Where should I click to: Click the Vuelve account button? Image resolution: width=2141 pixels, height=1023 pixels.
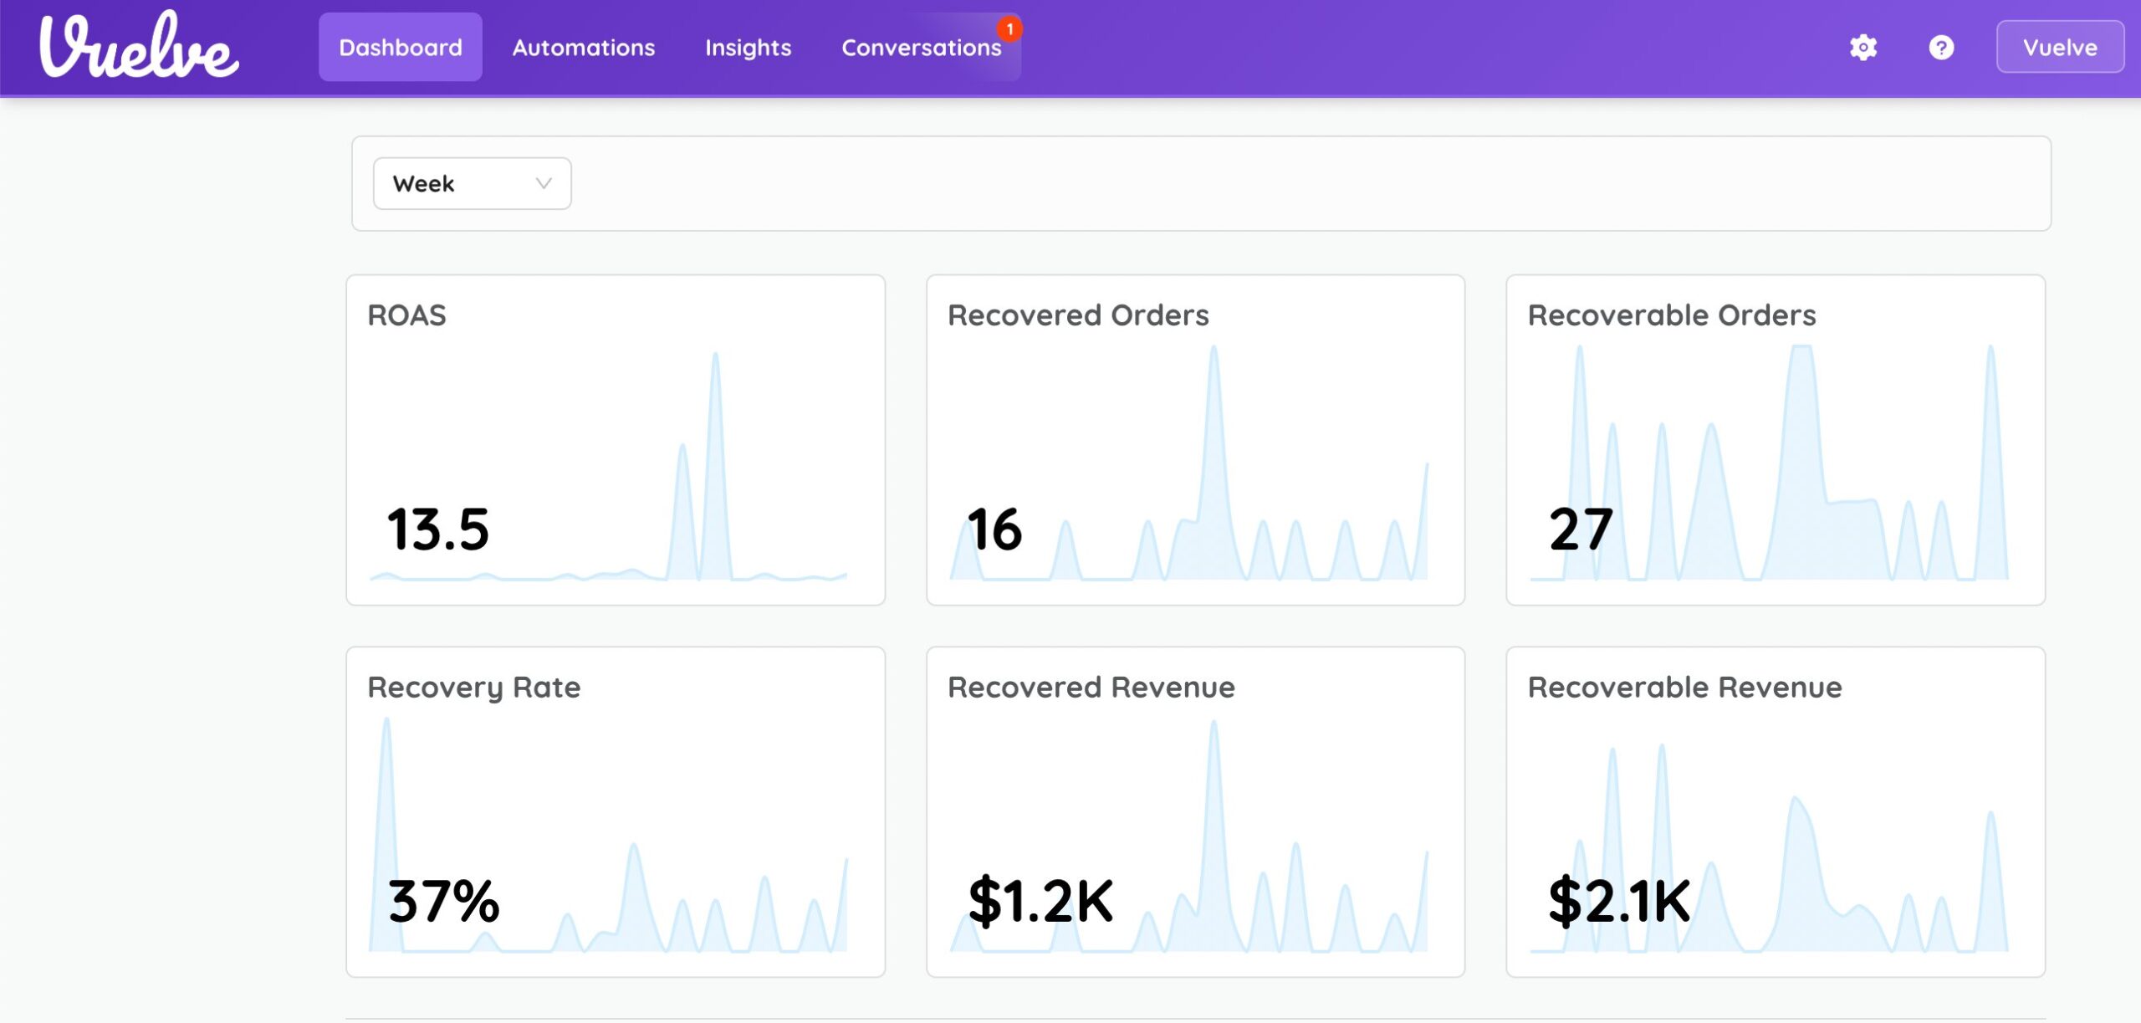2059,48
